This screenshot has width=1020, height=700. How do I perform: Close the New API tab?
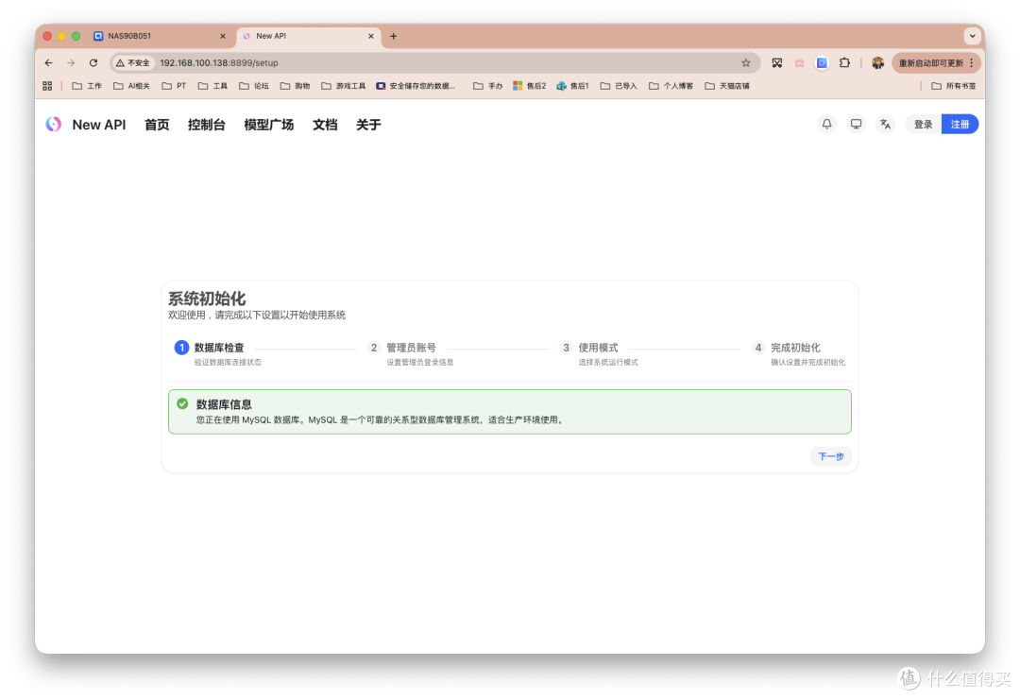[371, 37]
